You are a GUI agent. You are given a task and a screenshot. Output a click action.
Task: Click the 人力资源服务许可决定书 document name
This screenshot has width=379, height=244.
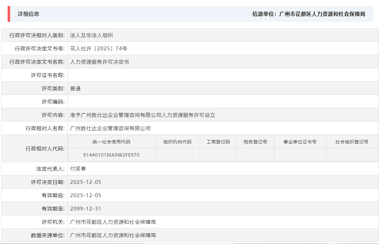(99, 62)
